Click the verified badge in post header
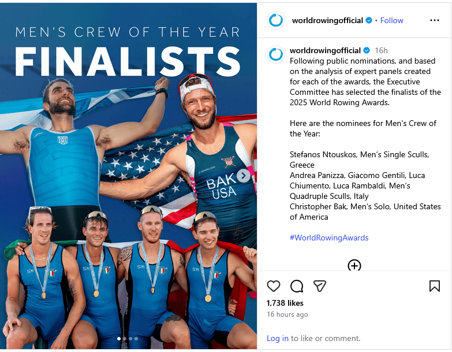 pyautogui.click(x=368, y=20)
